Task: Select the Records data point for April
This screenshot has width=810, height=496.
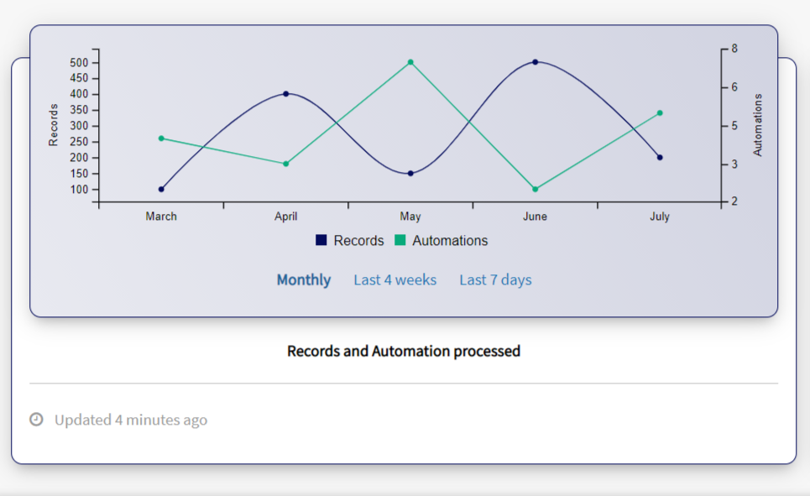Action: click(286, 94)
